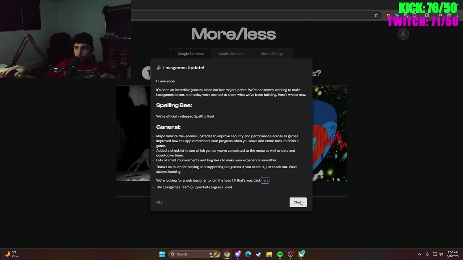Bookmark this page with the star icon
Image resolution: width=463 pixels, height=260 pixels.
(x=376, y=15)
